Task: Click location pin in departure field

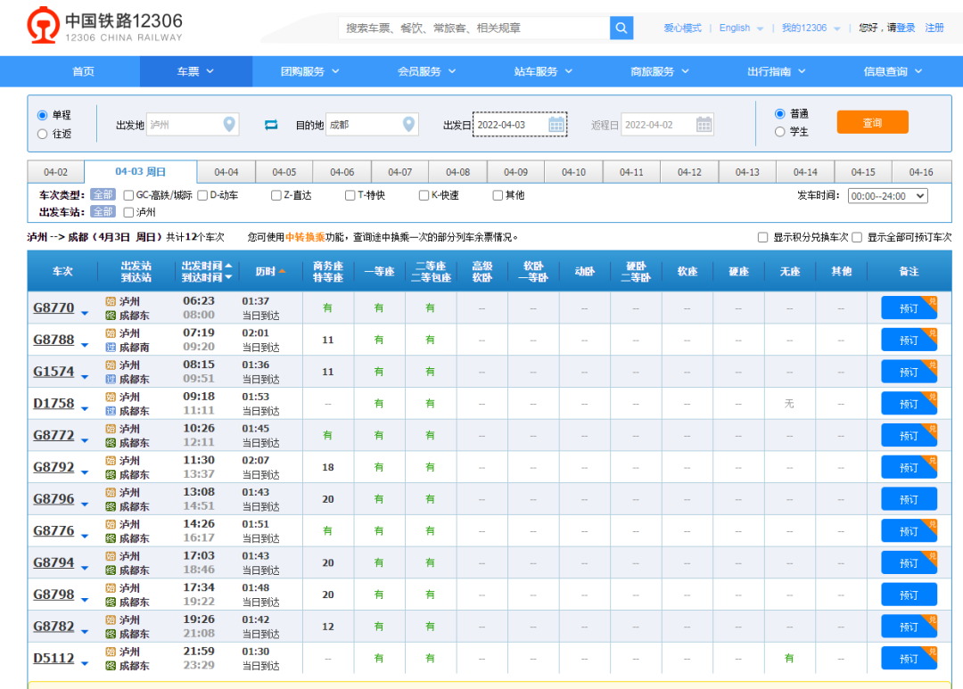Action: click(x=230, y=125)
